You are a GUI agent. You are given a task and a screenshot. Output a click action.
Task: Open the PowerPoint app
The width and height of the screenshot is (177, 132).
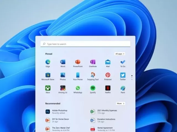coord(78,62)
